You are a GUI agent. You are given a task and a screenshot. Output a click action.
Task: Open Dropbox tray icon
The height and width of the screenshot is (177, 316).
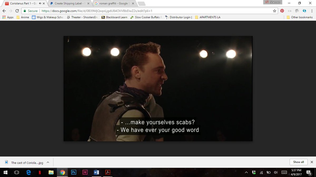coord(254,172)
